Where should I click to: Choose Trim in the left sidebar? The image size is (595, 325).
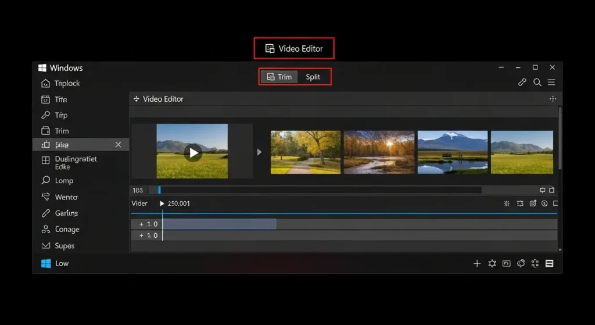pyautogui.click(x=55, y=131)
